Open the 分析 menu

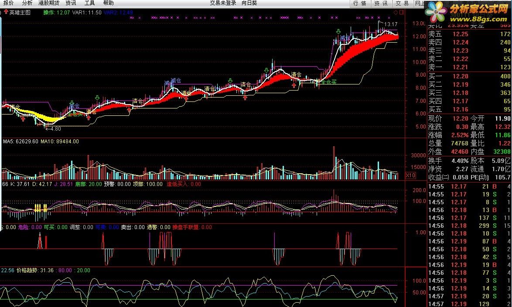pos(27,3)
